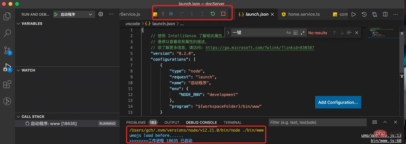The width and height of the screenshot is (406, 144).
Task: Toggle Match Whole Word in find widget
Action: pos(296,33)
